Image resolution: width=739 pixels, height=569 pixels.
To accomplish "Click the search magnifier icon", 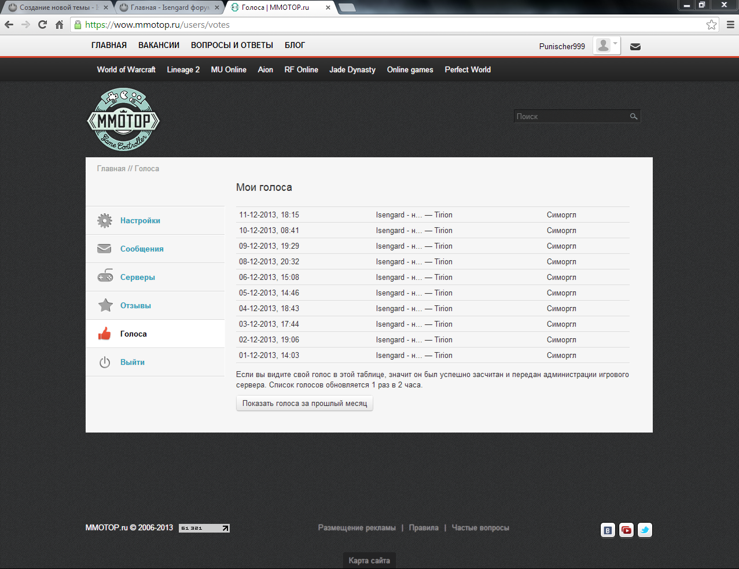I will (x=634, y=117).
